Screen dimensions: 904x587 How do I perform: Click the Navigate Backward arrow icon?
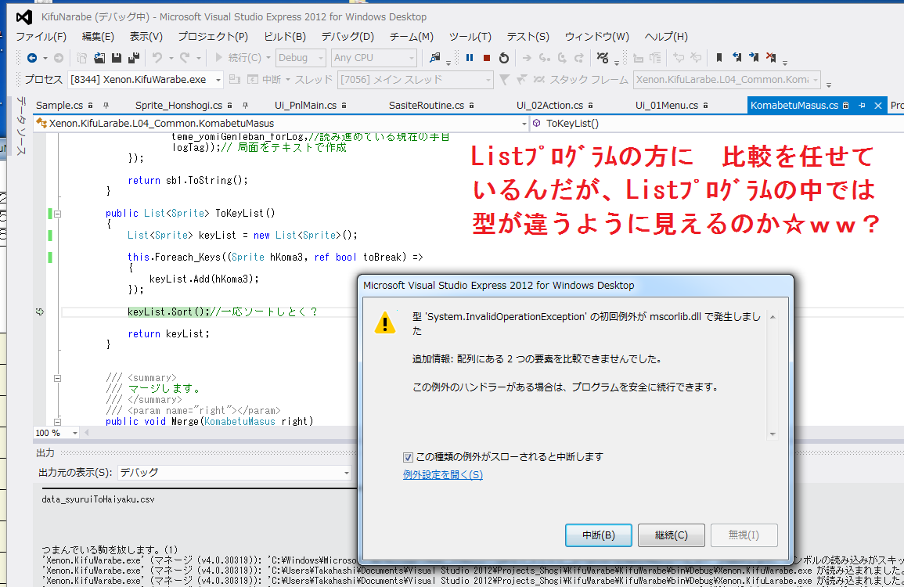pos(32,58)
